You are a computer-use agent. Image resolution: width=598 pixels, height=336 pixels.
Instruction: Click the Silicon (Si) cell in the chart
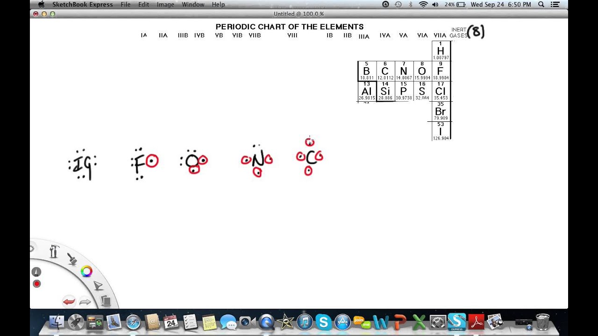(385, 91)
